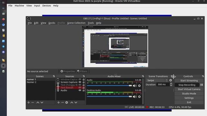Viewport: 207px width, 116px height.
Task: Toggle visibility of Window Capture source
Action: (x=80, y=79)
